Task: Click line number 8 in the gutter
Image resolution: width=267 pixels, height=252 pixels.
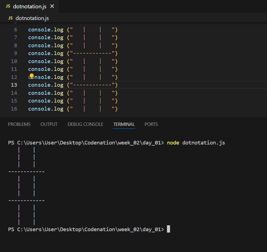Action: pos(16,46)
